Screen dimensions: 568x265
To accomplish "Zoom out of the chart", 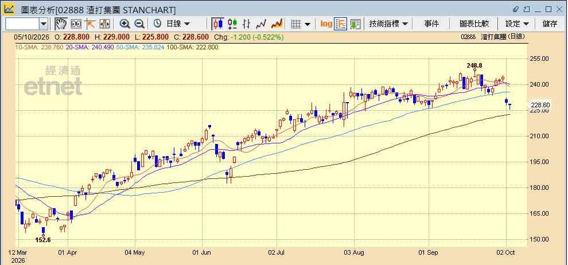I will click(139, 24).
